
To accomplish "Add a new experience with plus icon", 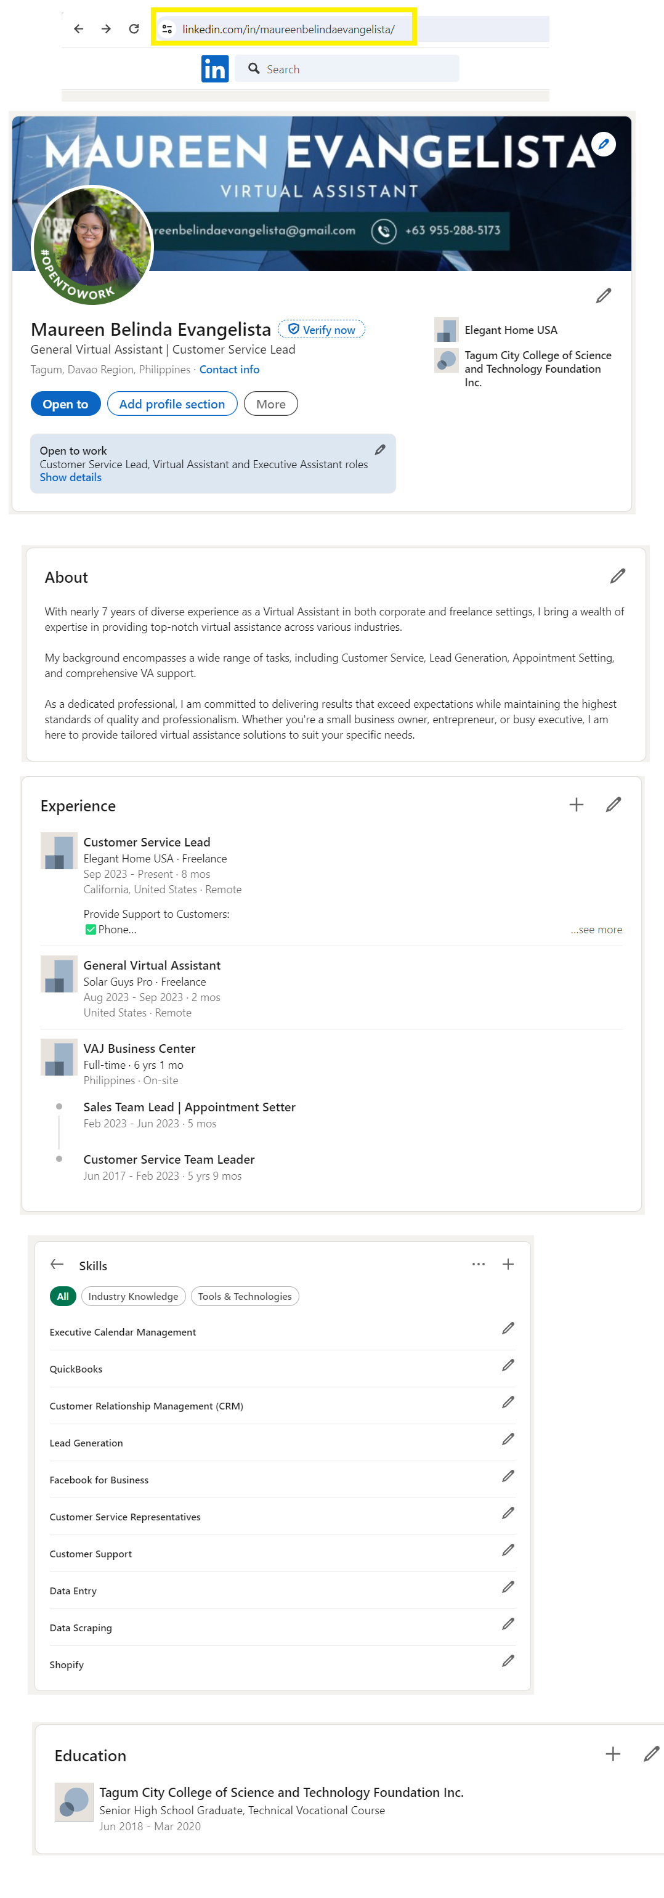I will pos(577,805).
